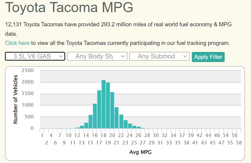This screenshot has width=251, height=163.
Task: Click the '1500' y-axis label
Action: [28, 93]
